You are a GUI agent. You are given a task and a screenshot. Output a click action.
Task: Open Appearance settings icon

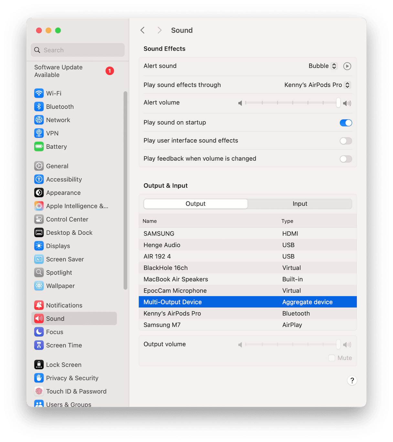39,193
